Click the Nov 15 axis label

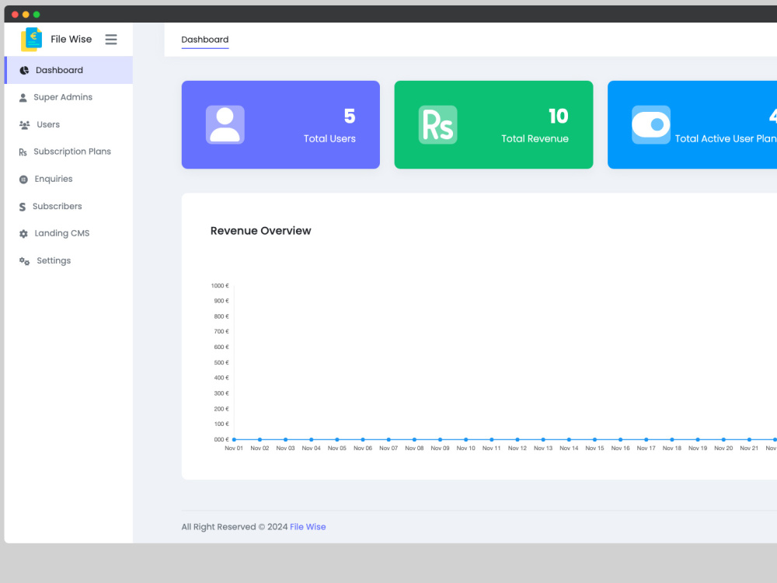(594, 449)
